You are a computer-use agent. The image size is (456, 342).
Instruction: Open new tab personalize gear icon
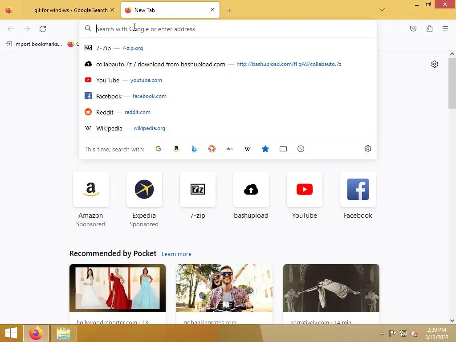[435, 64]
